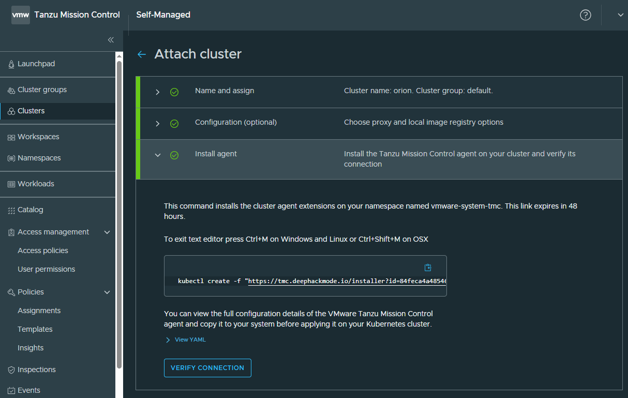Click the 'To exit text editor press Ctrl+M' hint

tap(296, 240)
